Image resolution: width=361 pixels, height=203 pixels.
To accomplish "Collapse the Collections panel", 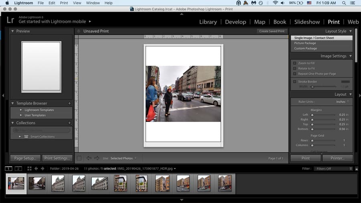I will pyautogui.click(x=12, y=123).
